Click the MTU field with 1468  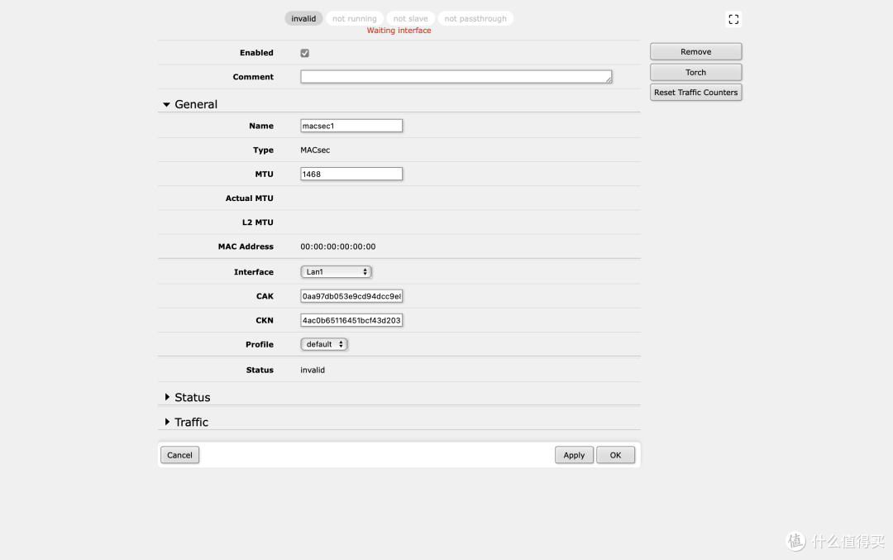point(351,174)
